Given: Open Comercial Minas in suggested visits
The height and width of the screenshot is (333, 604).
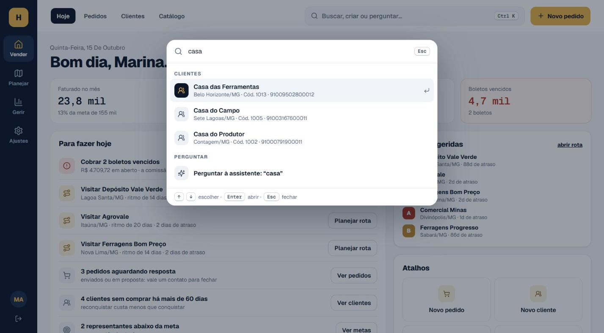Looking at the screenshot, I should tap(492, 213).
